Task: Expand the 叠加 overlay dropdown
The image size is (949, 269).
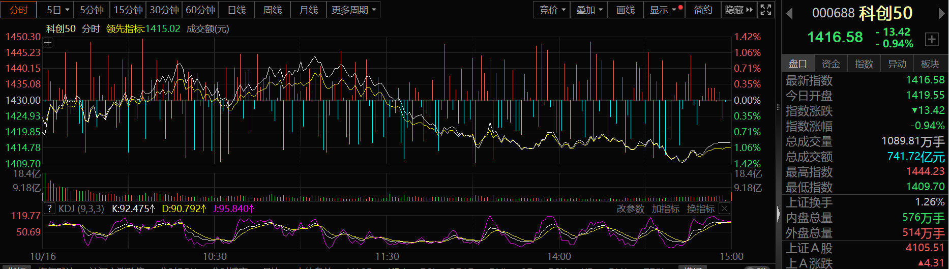Action: (x=589, y=10)
